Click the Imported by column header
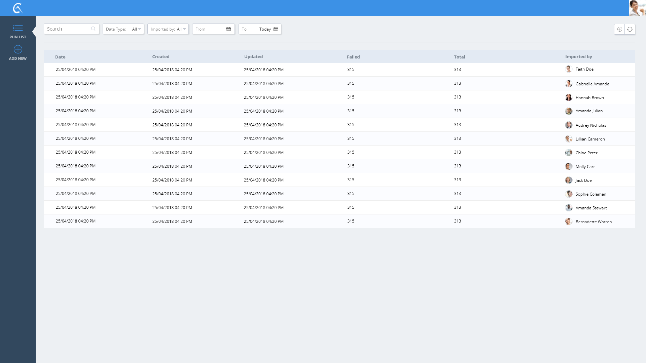The image size is (646, 363). [x=578, y=56]
